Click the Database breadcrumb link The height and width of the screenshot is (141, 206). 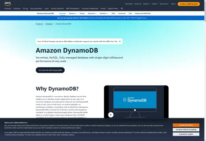coord(49,24)
